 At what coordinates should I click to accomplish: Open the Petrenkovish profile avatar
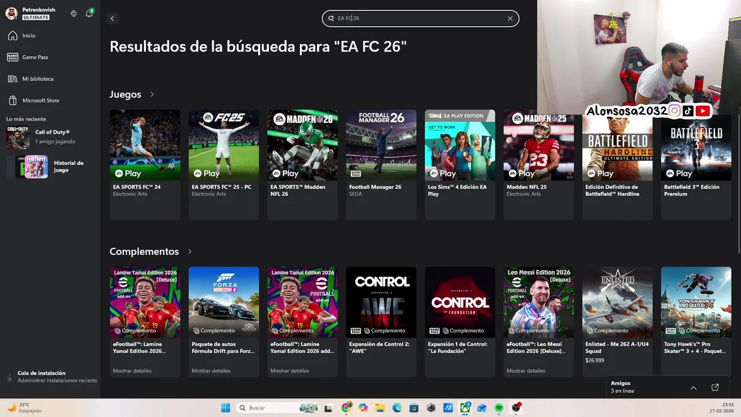click(11, 13)
